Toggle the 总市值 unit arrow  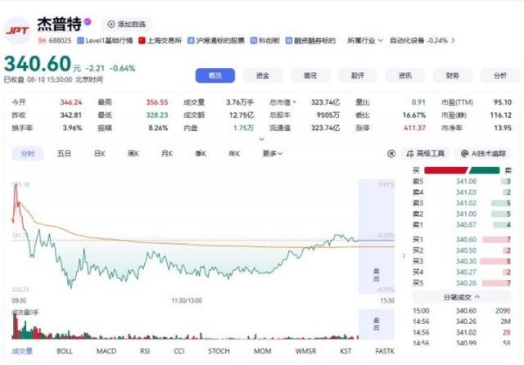pos(295,102)
